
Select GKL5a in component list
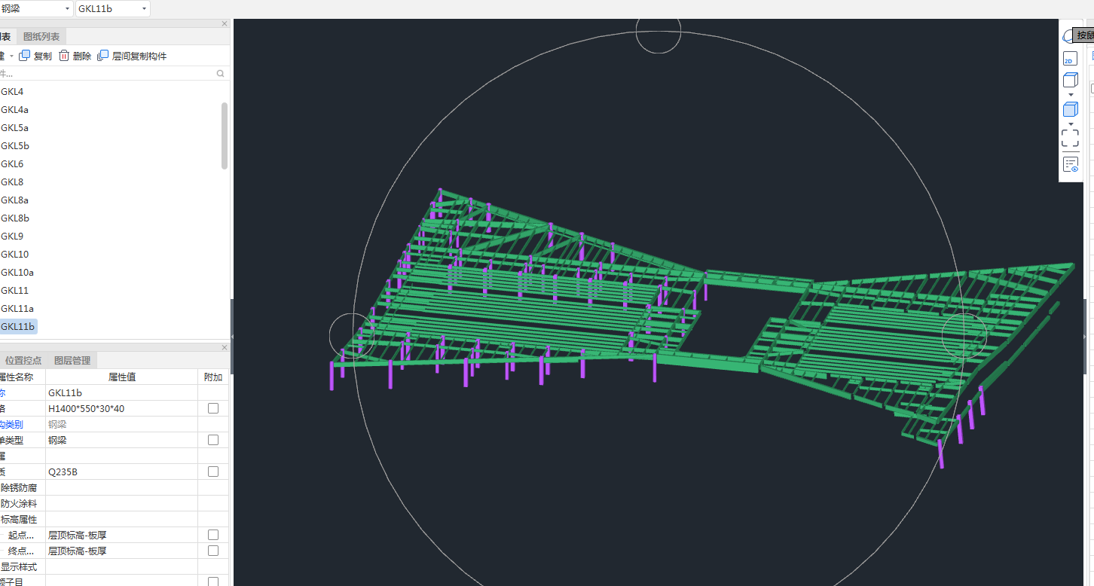click(x=14, y=128)
